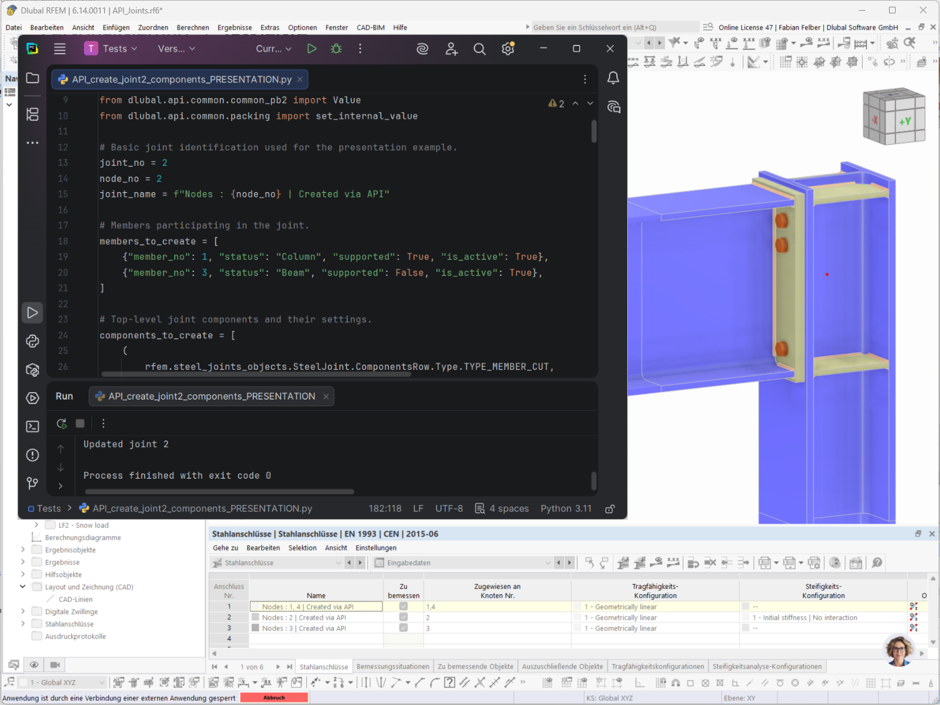
Task: Open the PyCharm AI assistant swirl icon
Action: tap(422, 48)
